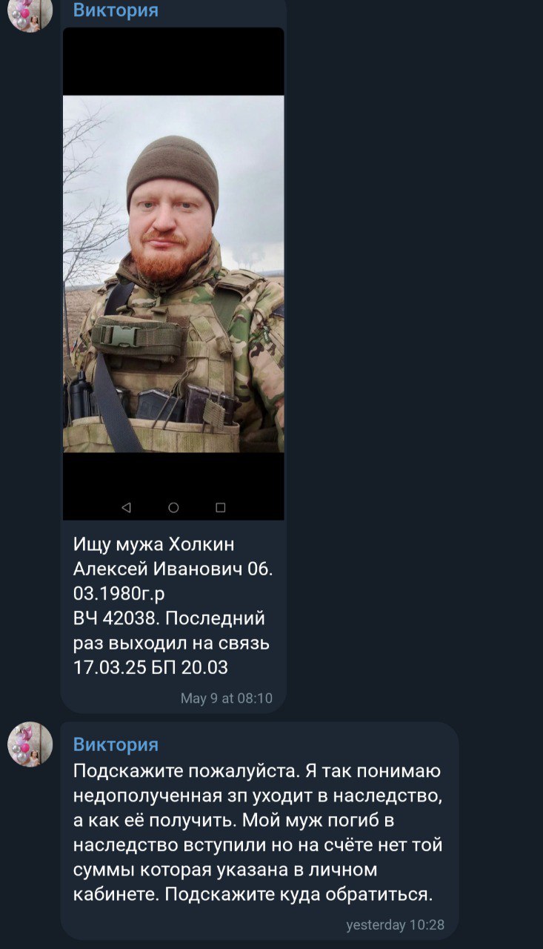Click the line starting with 'ВЧ 42038'
Screen dimensions: 543x949
pyautogui.click(x=169, y=618)
